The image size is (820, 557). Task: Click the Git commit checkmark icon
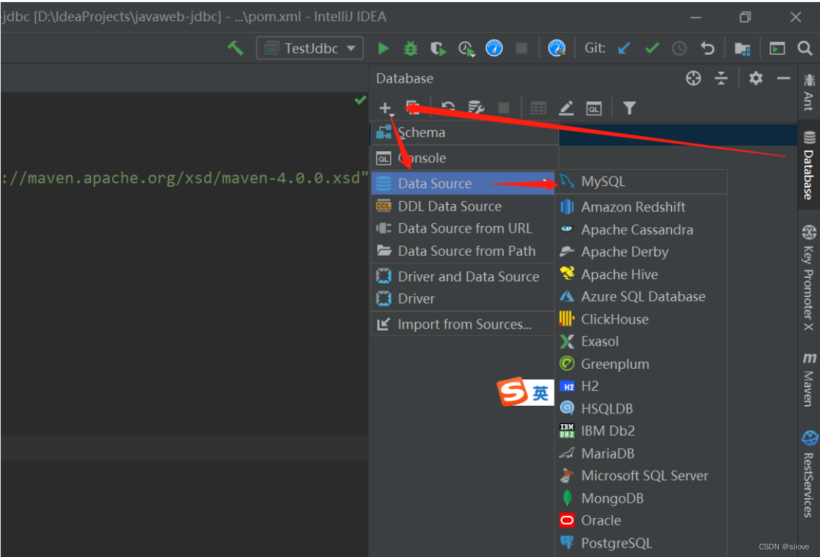tap(652, 48)
